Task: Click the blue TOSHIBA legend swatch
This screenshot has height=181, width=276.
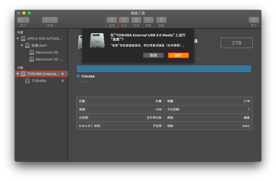Action: point(78,76)
